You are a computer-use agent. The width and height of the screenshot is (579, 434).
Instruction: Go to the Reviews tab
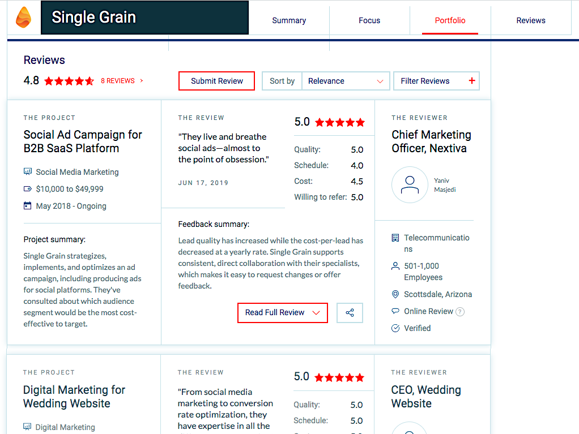530,20
